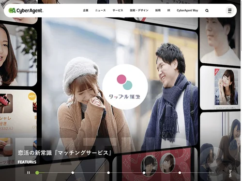The width and height of the screenshot is (242, 181).
Task: Open the search magnifier icon
Action: click(x=207, y=11)
